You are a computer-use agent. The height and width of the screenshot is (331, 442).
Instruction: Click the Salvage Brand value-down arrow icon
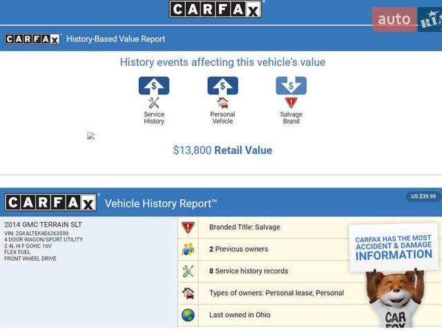click(x=291, y=86)
